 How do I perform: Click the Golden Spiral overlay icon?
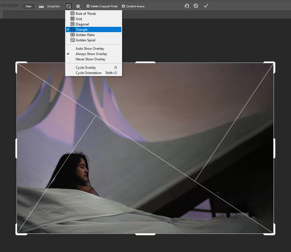pyautogui.click(x=72, y=40)
